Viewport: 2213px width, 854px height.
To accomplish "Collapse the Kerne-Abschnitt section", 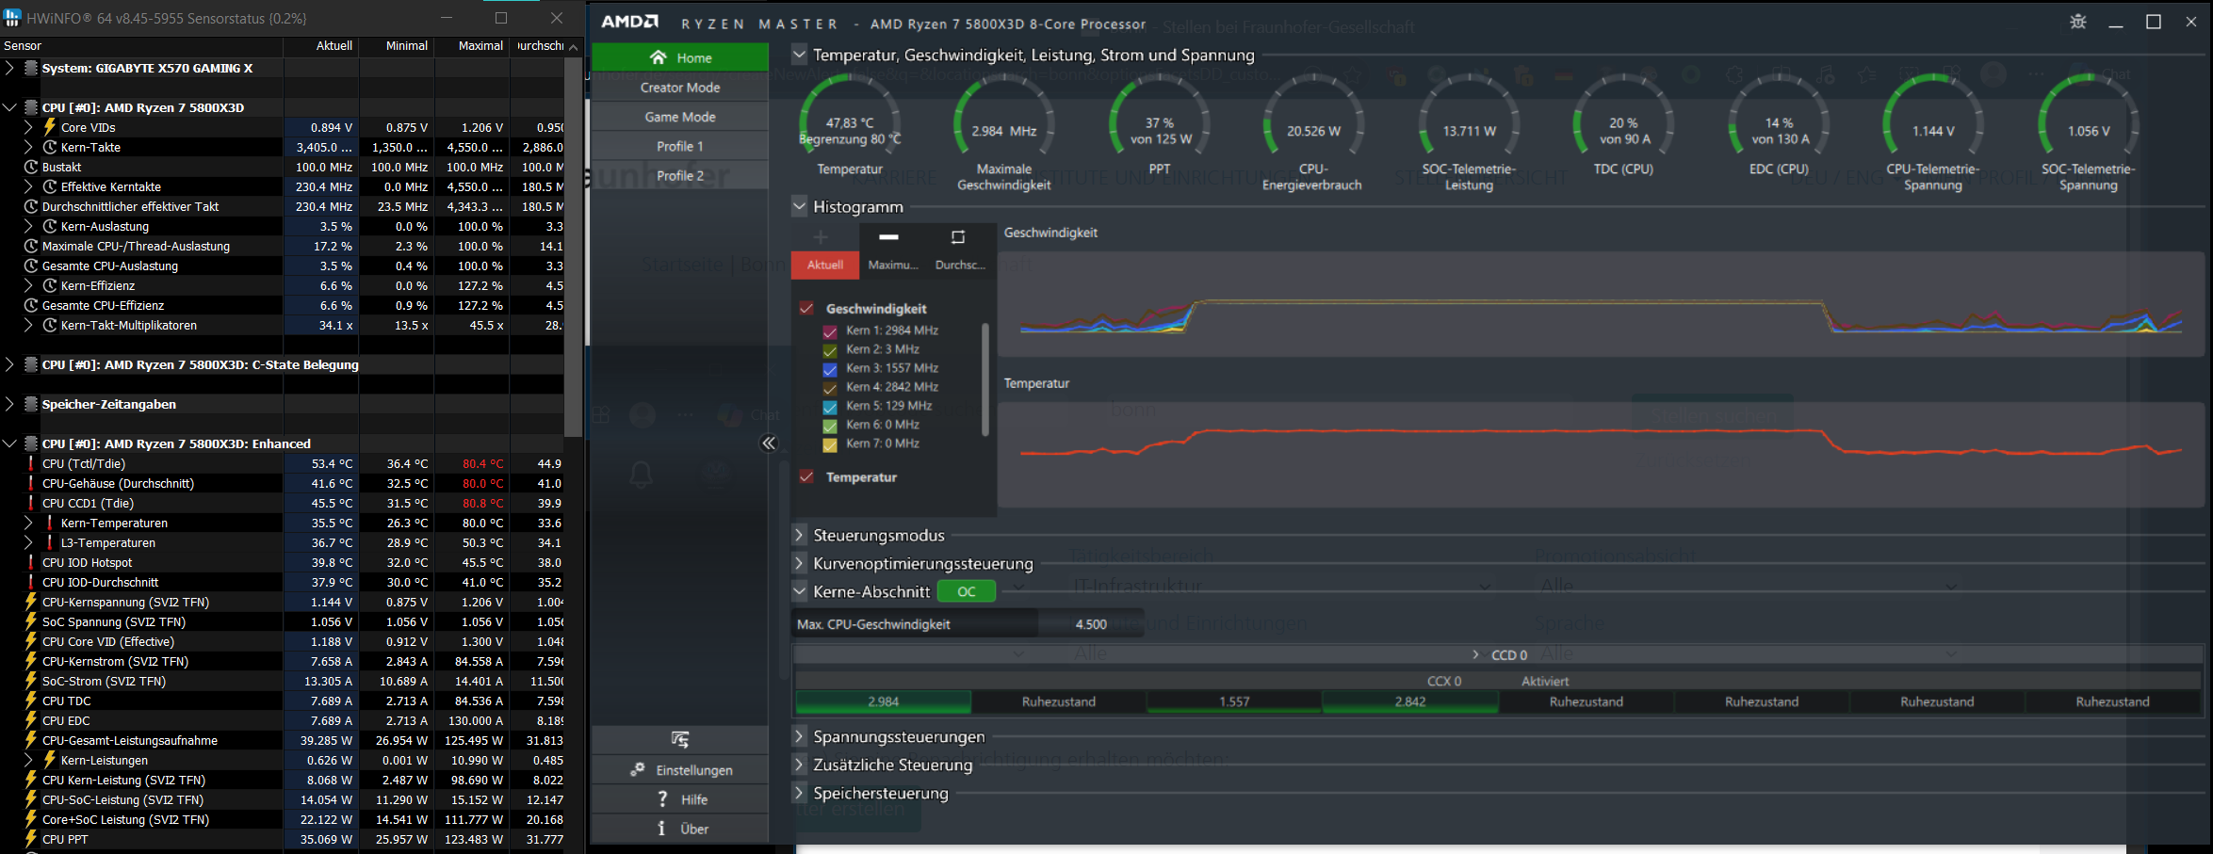I will [799, 591].
